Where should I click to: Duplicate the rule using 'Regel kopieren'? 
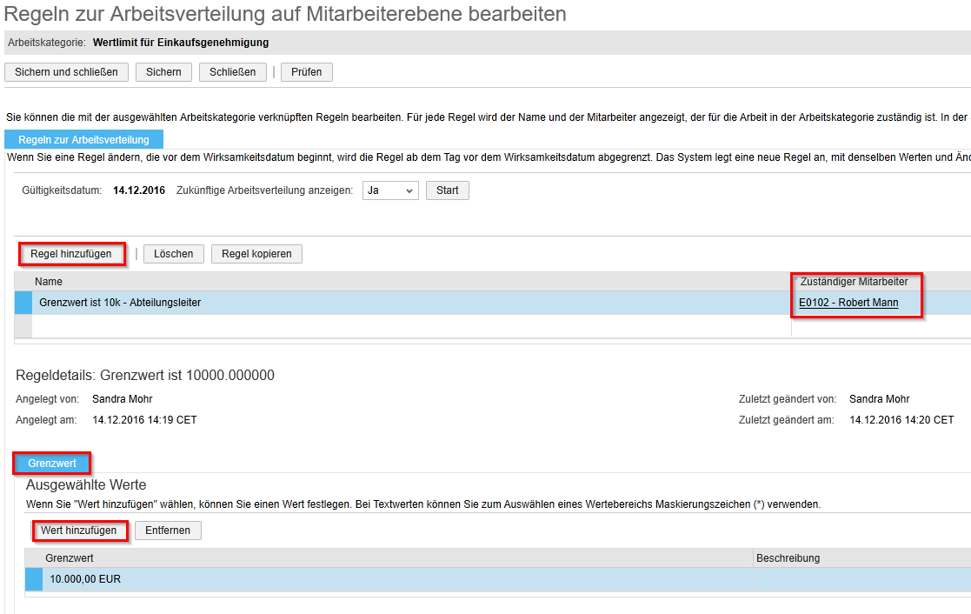(256, 254)
